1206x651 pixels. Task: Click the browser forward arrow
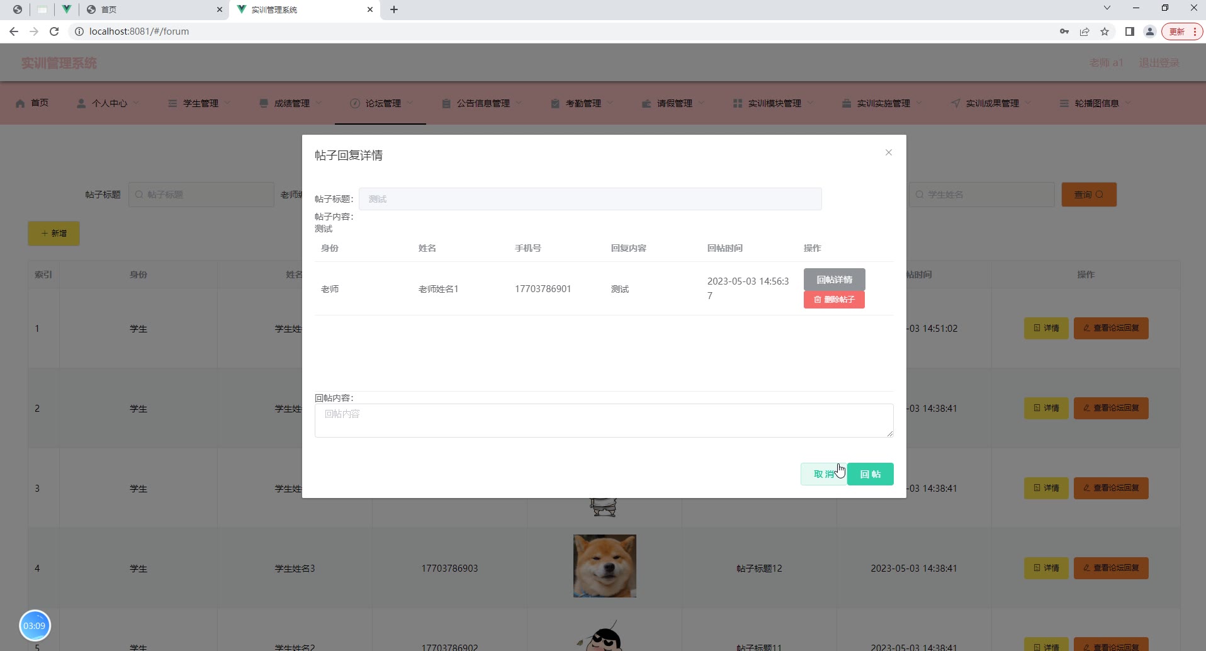pyautogui.click(x=34, y=31)
